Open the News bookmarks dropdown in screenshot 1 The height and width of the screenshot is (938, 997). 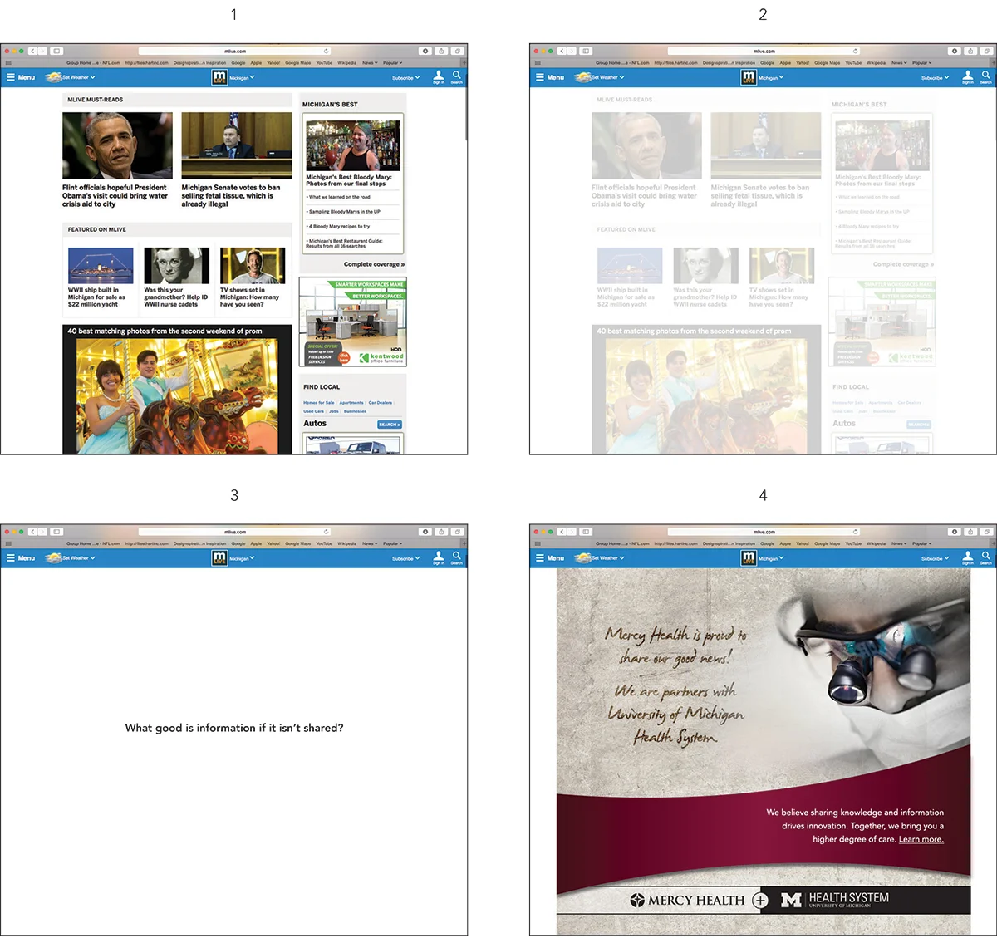tap(370, 63)
